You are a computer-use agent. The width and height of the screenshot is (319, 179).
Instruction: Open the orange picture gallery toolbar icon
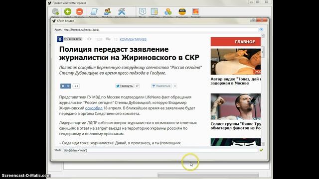pos(195,11)
